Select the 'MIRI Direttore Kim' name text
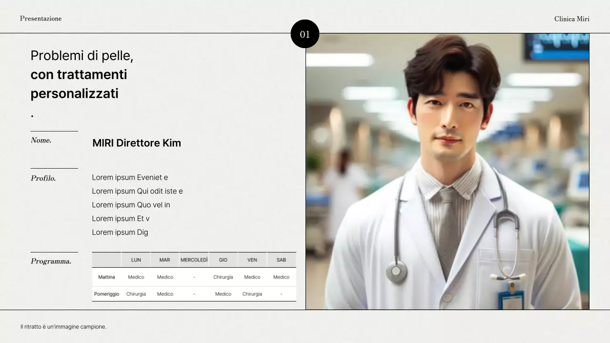Image resolution: width=610 pixels, height=343 pixels. [x=136, y=143]
